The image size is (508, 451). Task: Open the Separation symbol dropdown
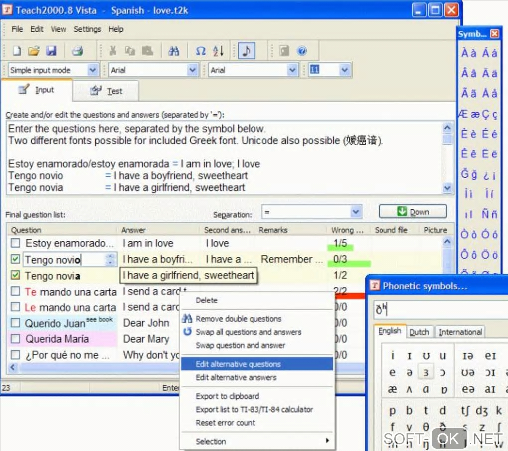356,212
